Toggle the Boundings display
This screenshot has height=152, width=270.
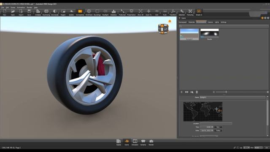97,11
